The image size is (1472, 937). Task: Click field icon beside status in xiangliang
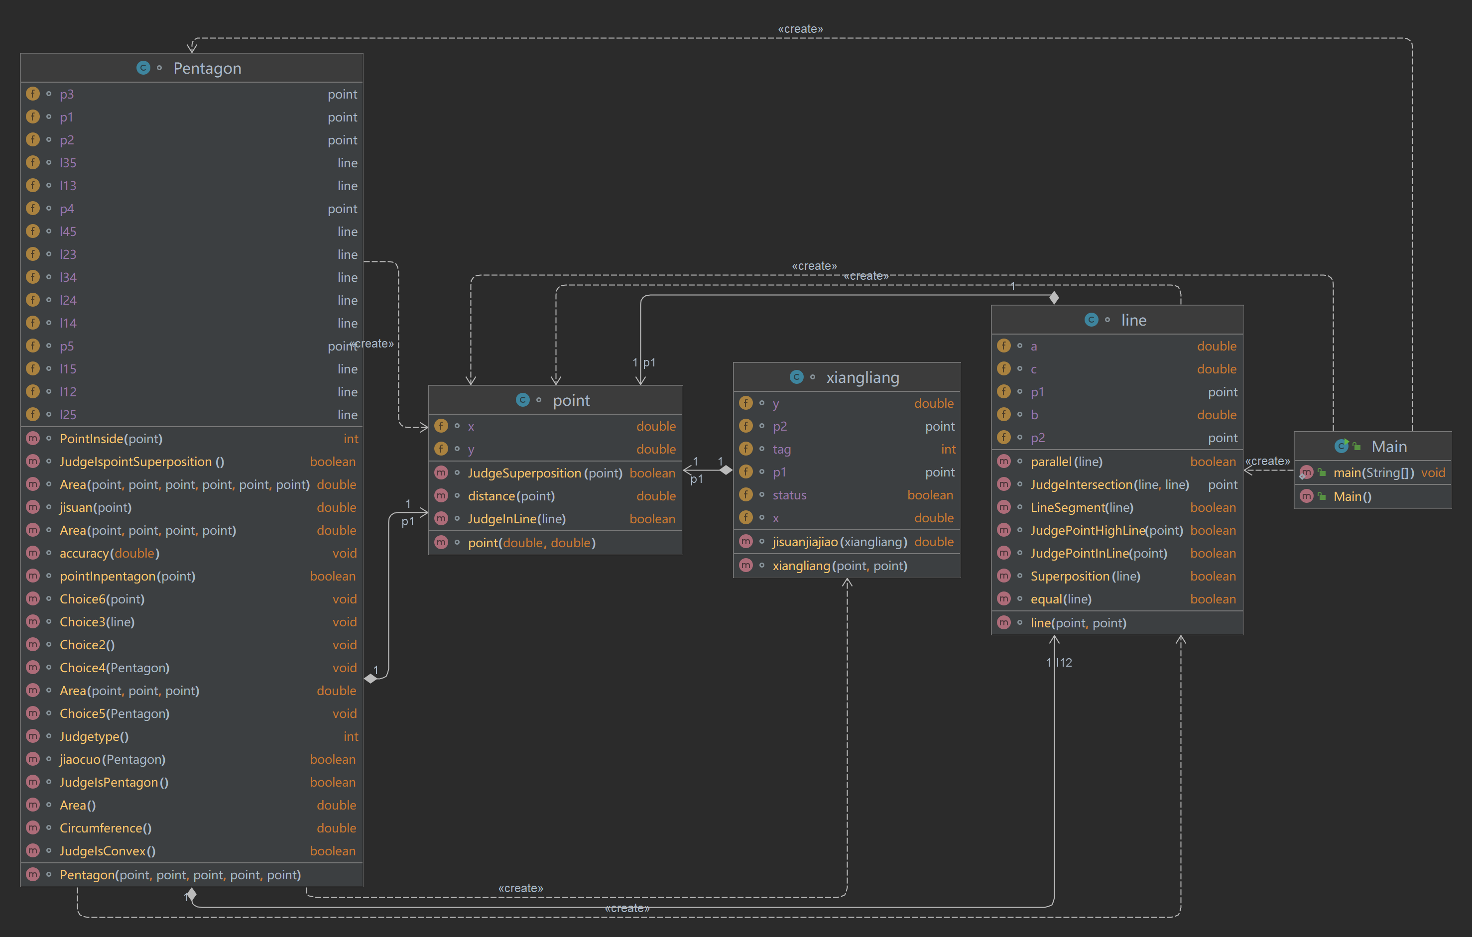(746, 495)
